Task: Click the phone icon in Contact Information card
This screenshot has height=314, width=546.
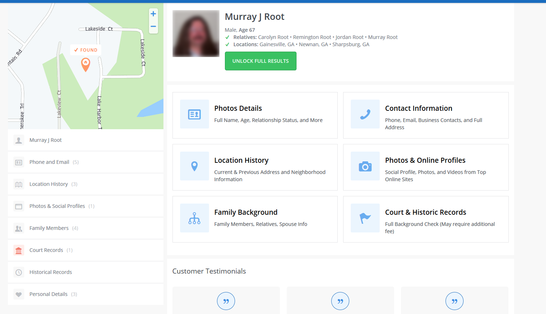Action: [365, 114]
